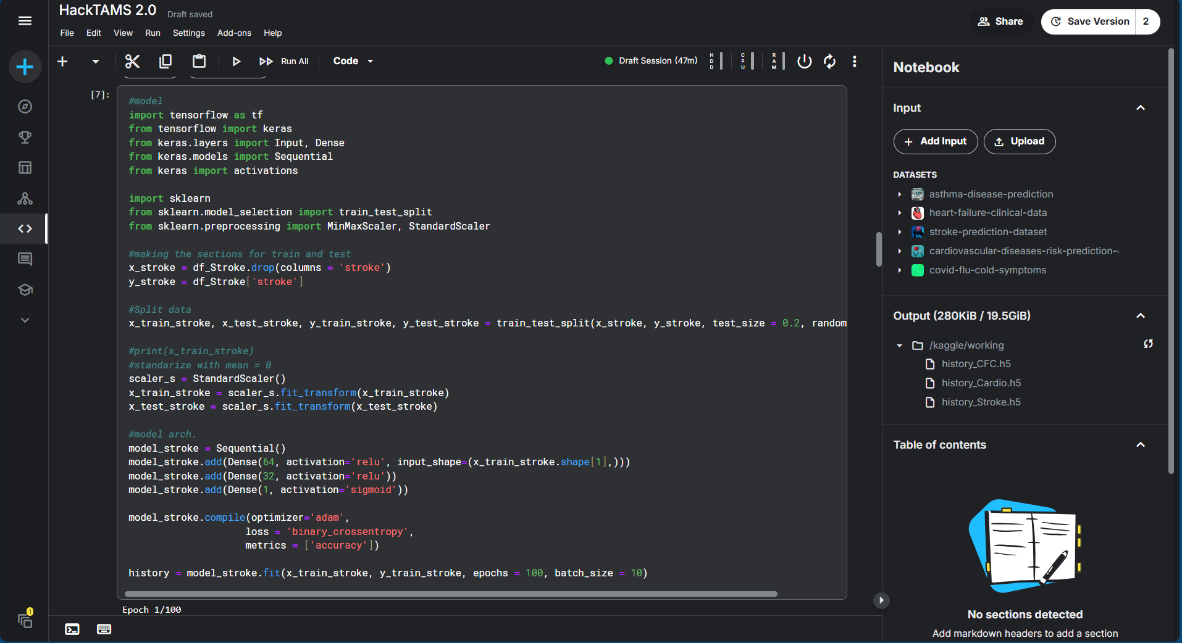Click the copy cell icon
The image size is (1182, 643).
pyautogui.click(x=166, y=61)
